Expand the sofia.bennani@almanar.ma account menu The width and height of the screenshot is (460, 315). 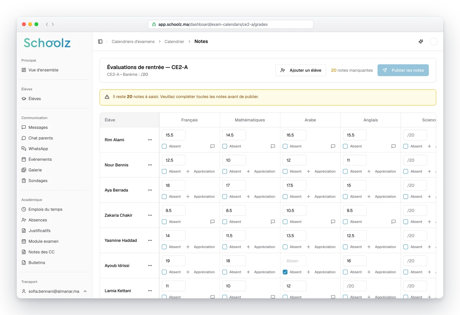[54, 291]
